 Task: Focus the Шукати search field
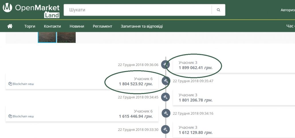[138, 10]
